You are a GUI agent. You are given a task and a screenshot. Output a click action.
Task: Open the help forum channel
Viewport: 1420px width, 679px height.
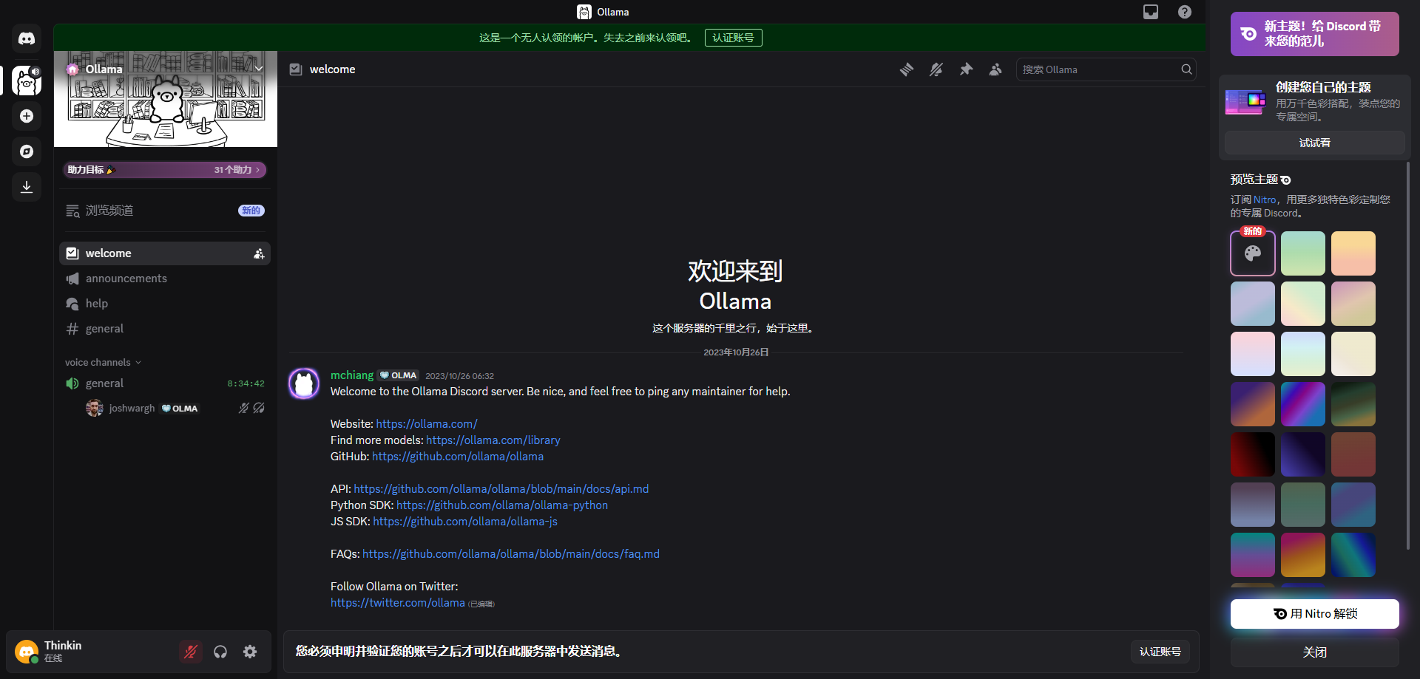point(96,304)
